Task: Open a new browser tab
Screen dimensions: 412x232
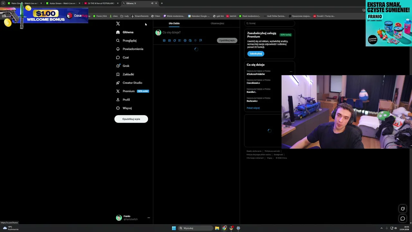Action: pyautogui.click(x=162, y=3)
